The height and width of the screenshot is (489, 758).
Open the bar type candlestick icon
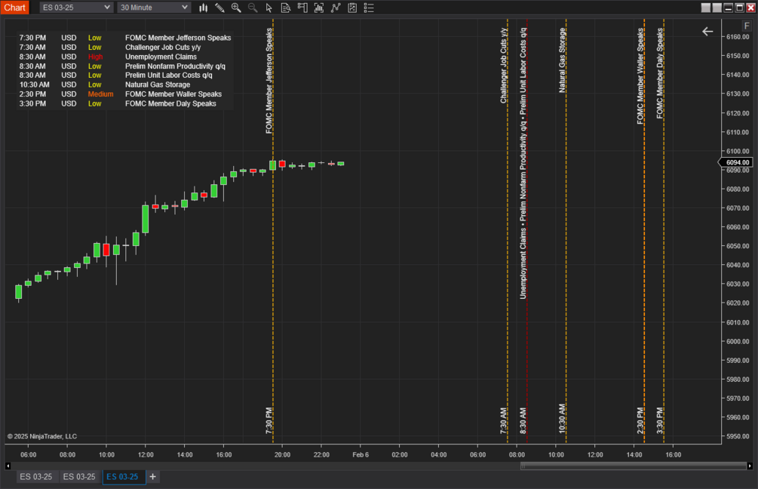(204, 8)
